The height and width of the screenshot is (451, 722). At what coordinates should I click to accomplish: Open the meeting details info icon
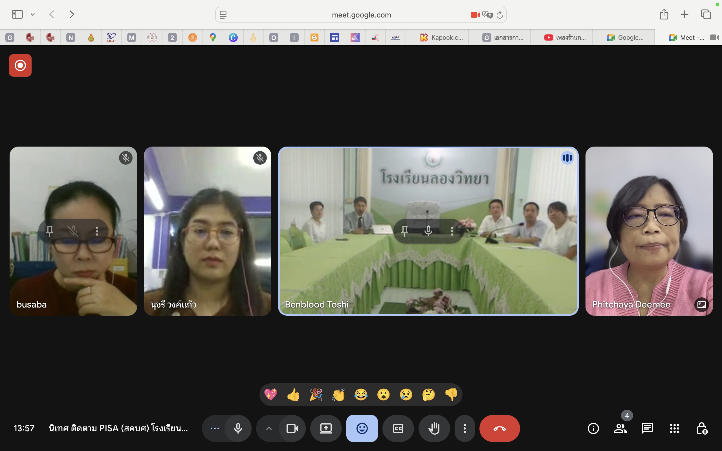pyautogui.click(x=593, y=428)
